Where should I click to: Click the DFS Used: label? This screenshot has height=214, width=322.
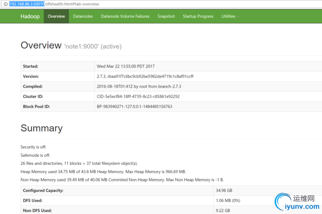[x=33, y=201]
